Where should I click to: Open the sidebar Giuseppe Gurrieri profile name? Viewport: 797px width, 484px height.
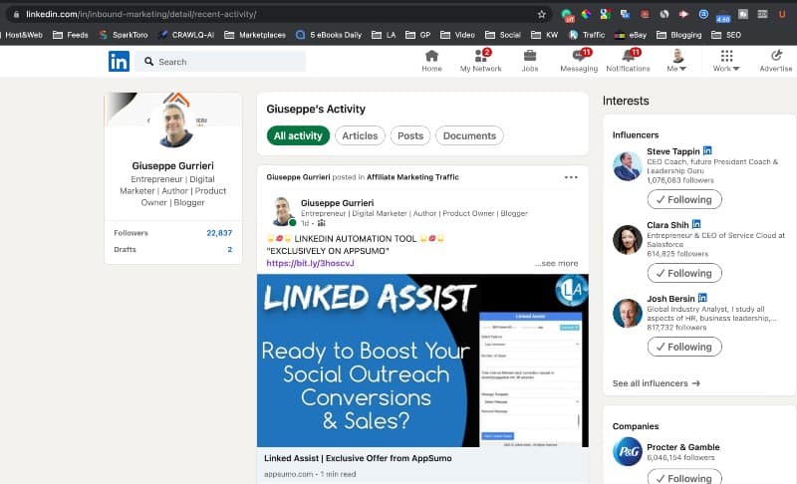172,165
